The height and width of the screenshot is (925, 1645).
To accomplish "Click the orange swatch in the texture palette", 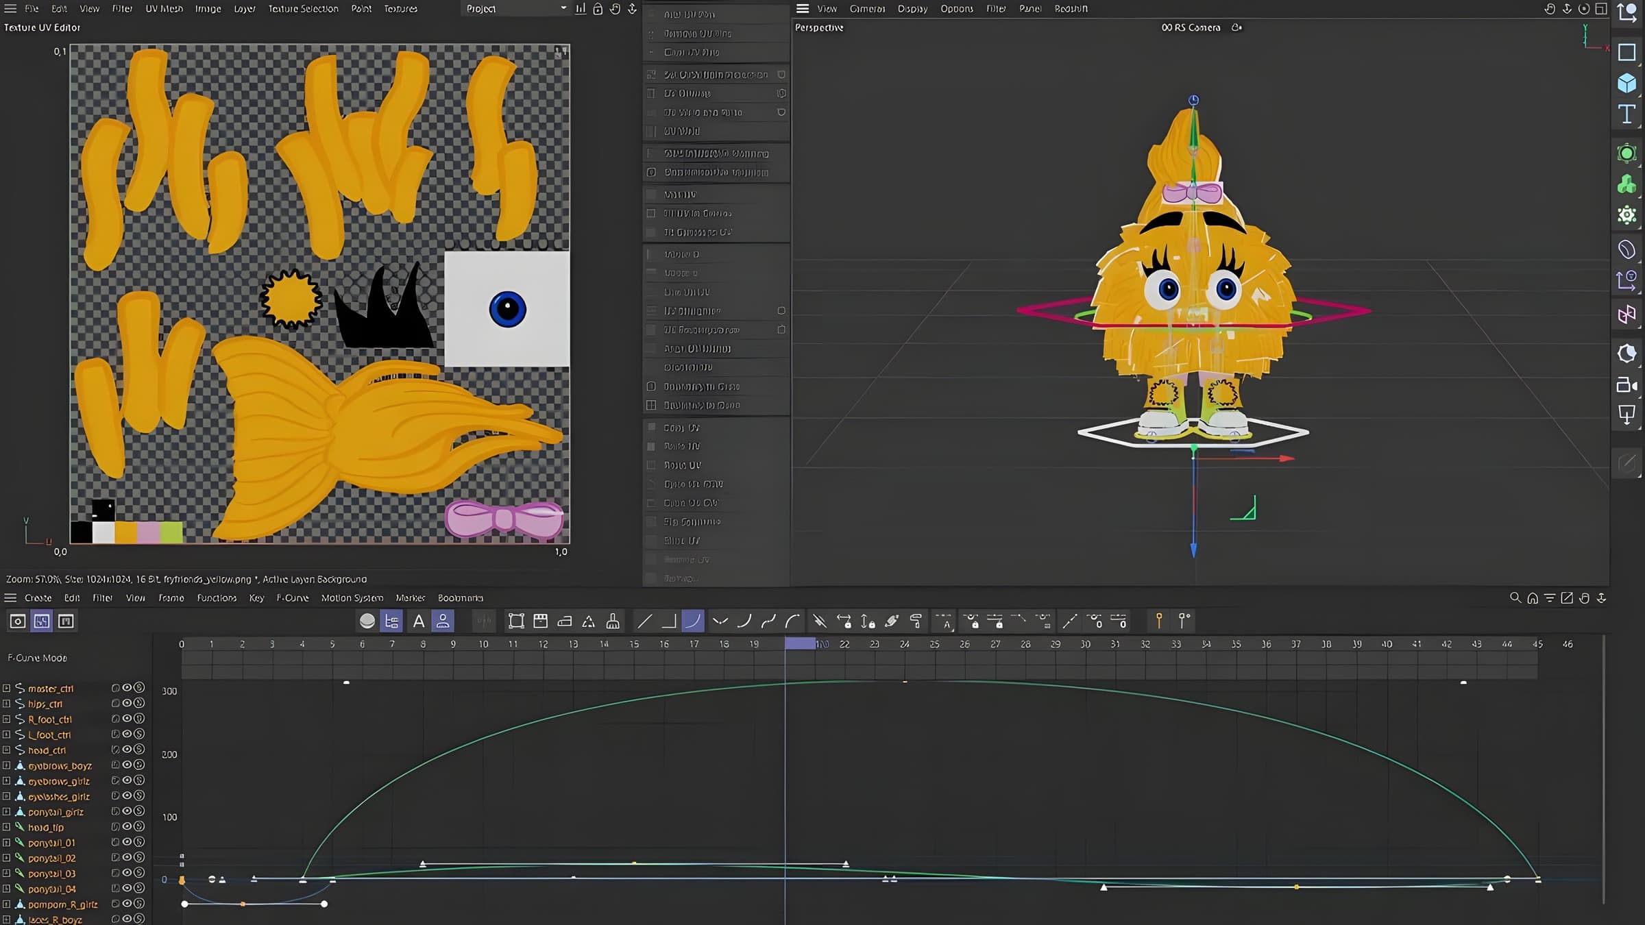I will coord(126,532).
